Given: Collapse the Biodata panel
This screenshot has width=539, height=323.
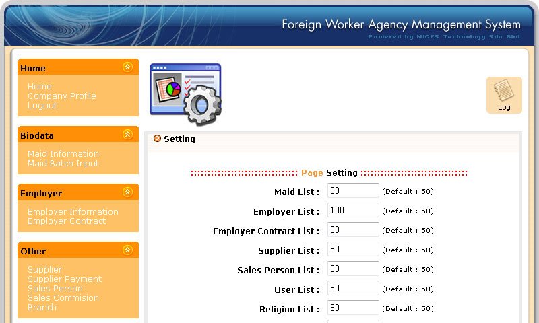Looking at the screenshot, I should (x=127, y=135).
